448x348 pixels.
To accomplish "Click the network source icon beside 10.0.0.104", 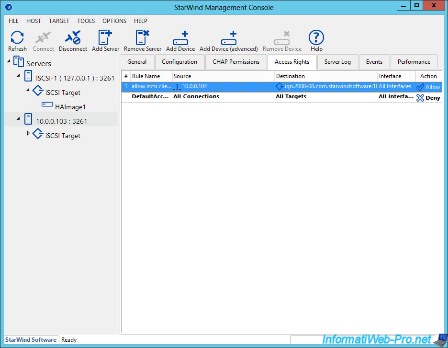I will pyautogui.click(x=177, y=87).
